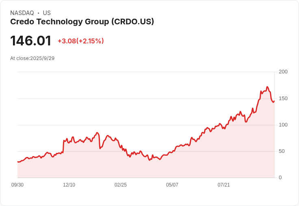Click the 50 y-axis label
The image size is (299, 206).
point(282,151)
